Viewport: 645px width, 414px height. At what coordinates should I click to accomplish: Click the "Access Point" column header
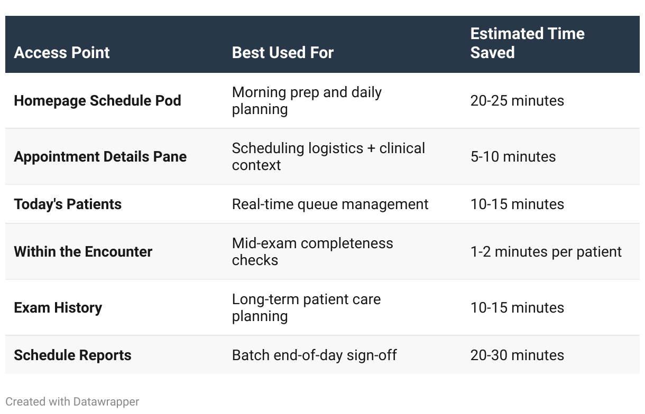[62, 53]
